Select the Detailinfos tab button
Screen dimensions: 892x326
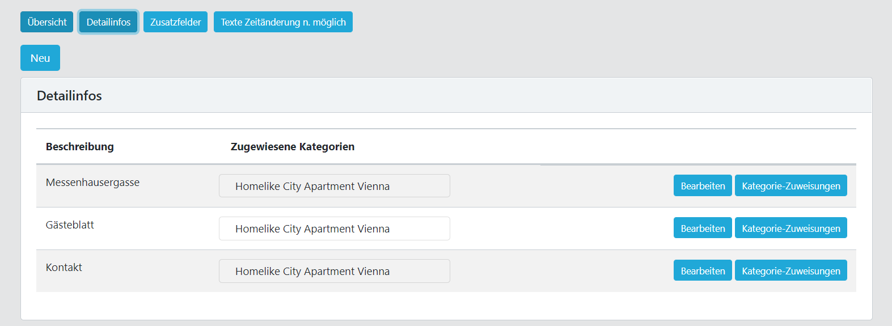(108, 22)
